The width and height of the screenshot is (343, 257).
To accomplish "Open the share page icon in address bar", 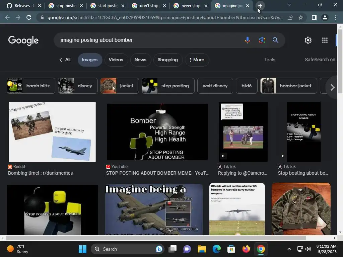I will (x=290, y=17).
